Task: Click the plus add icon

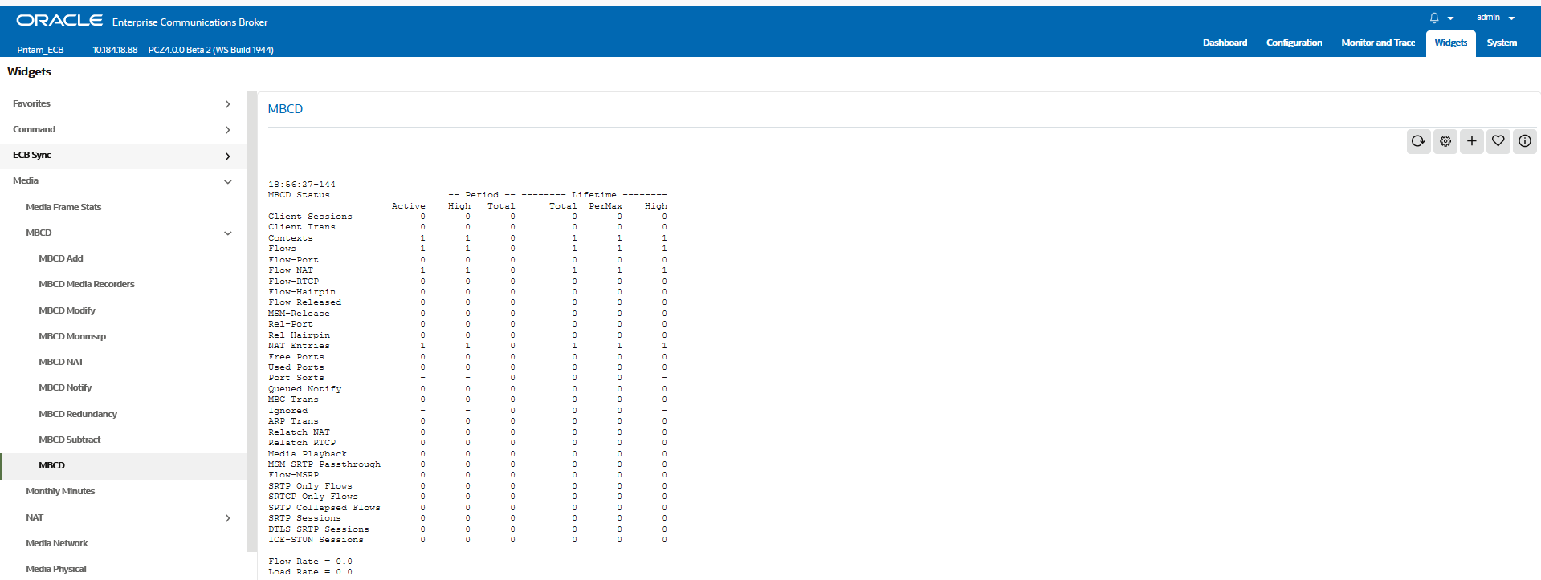Action: coord(1471,141)
